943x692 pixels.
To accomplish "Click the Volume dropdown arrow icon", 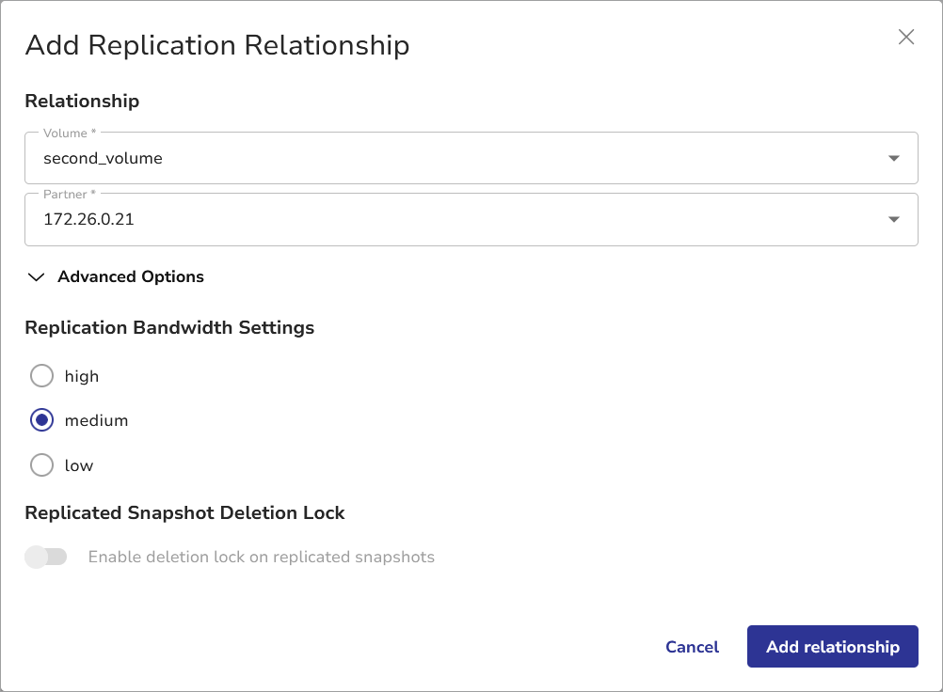I will tap(893, 158).
